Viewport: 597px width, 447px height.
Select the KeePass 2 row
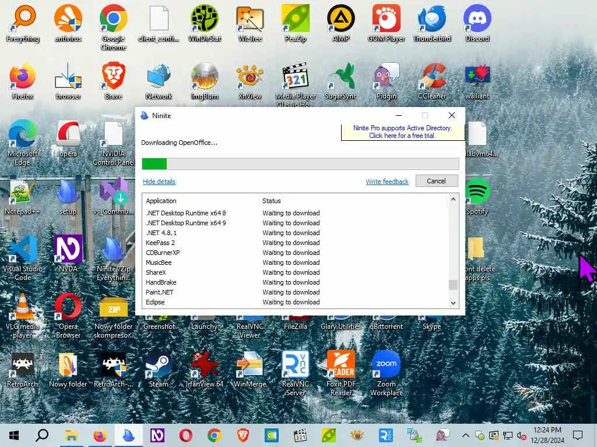click(x=295, y=243)
